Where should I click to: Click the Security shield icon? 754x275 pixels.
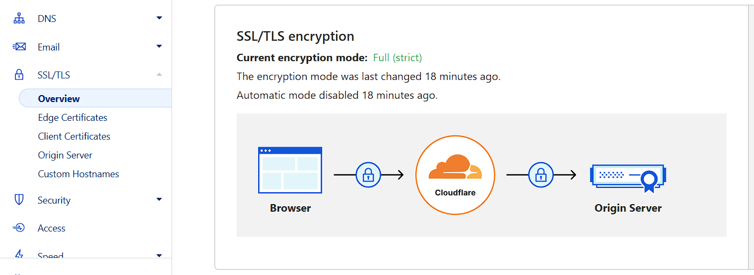point(19,200)
